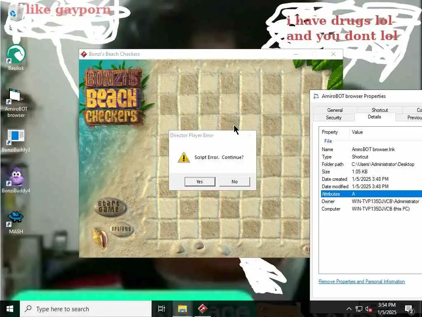The height and width of the screenshot is (317, 422).
Task: Open the notification center icon
Action: click(409, 309)
